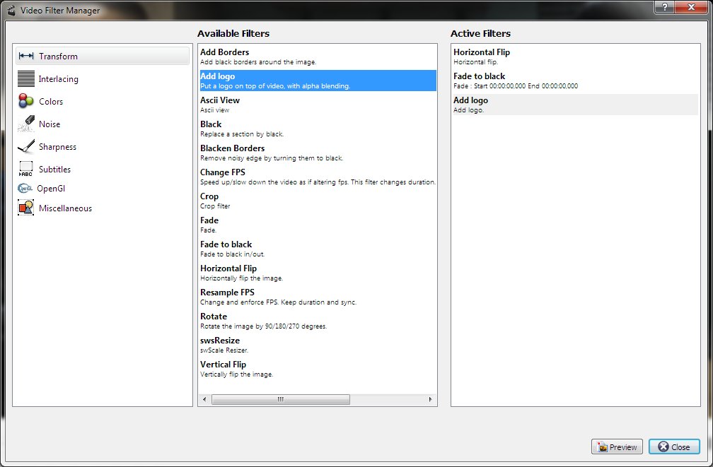Select the Miscellaneous category icon
713x467 pixels.
[26, 208]
